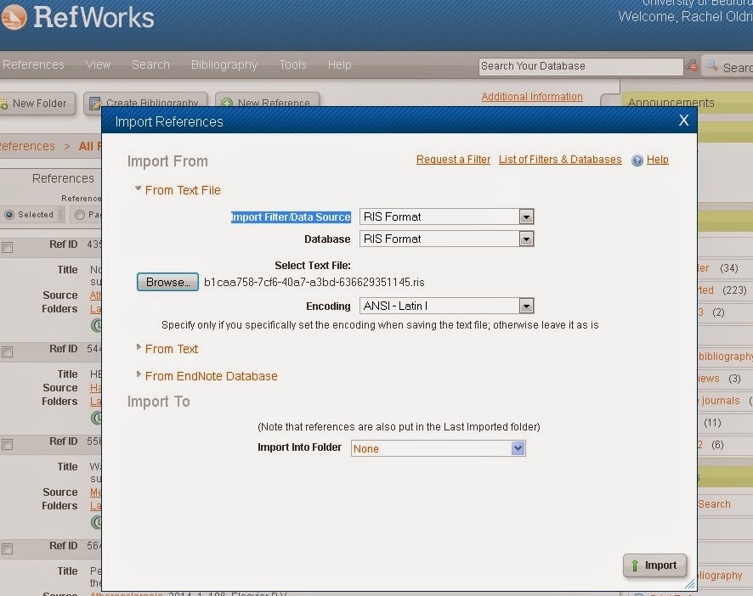Click the Create Bibliography icon
753x596 pixels.
click(x=95, y=104)
